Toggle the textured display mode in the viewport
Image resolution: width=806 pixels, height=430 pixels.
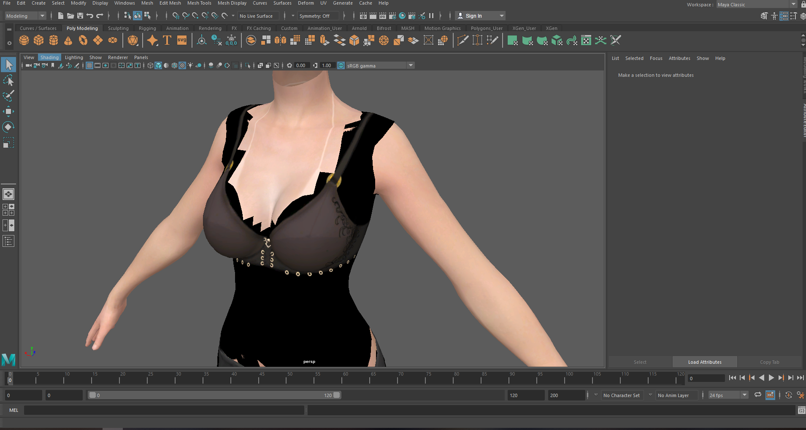point(182,65)
